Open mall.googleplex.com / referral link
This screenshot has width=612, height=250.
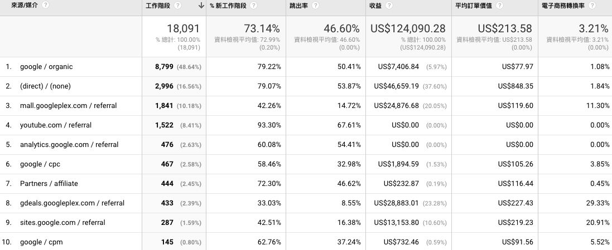tap(68, 106)
